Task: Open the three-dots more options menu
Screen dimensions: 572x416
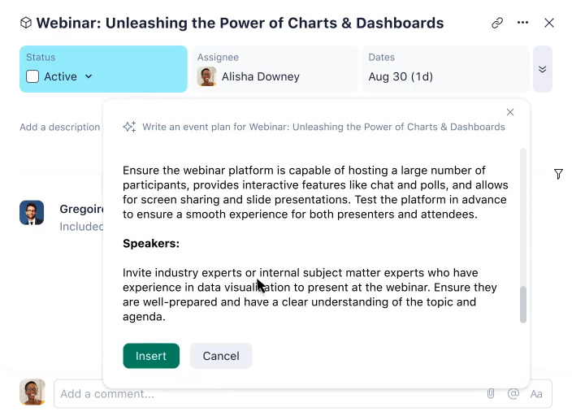Action: pos(522,23)
